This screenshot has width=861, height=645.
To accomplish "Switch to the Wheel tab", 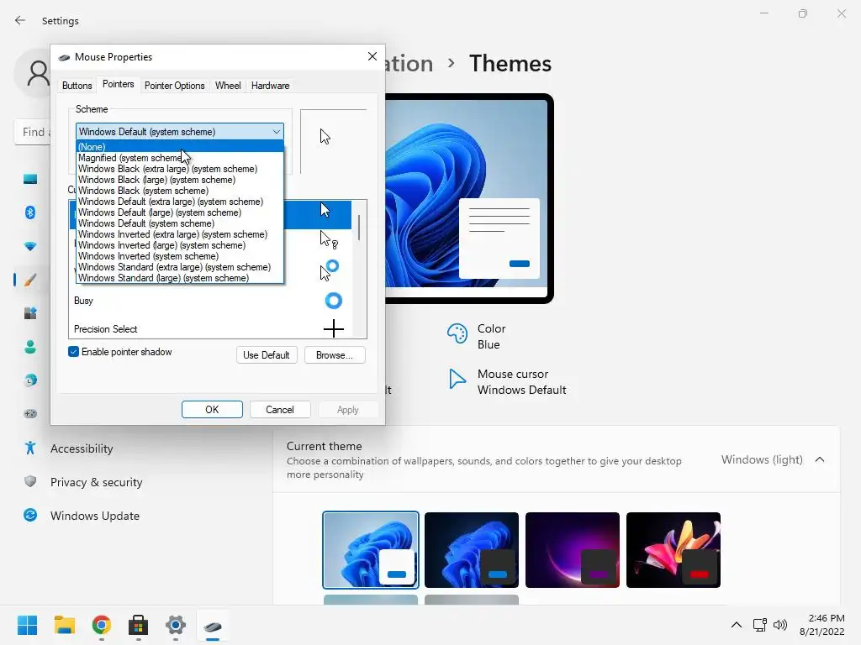I will tap(228, 86).
